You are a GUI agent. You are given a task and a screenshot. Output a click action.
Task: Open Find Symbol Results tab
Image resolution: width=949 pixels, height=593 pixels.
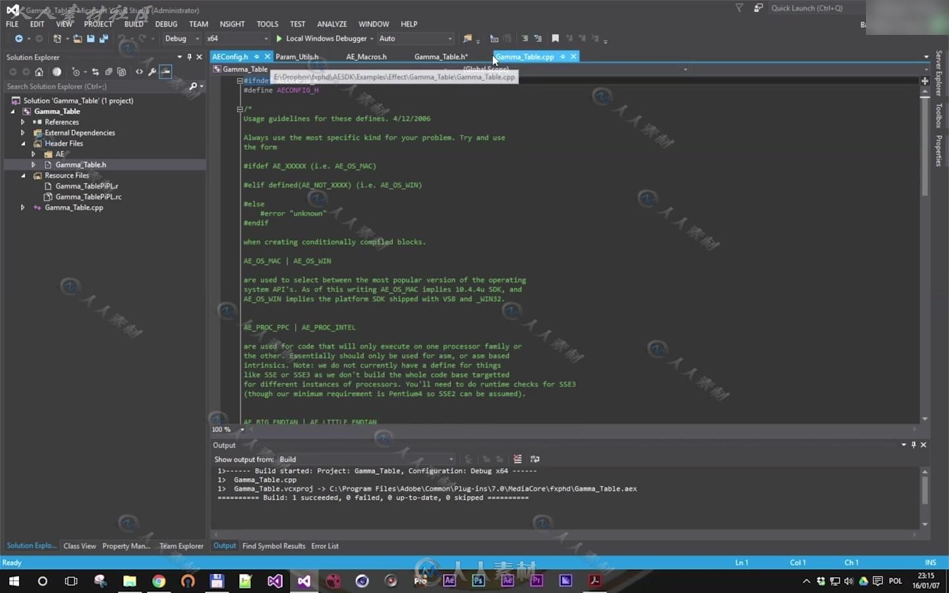tap(273, 546)
